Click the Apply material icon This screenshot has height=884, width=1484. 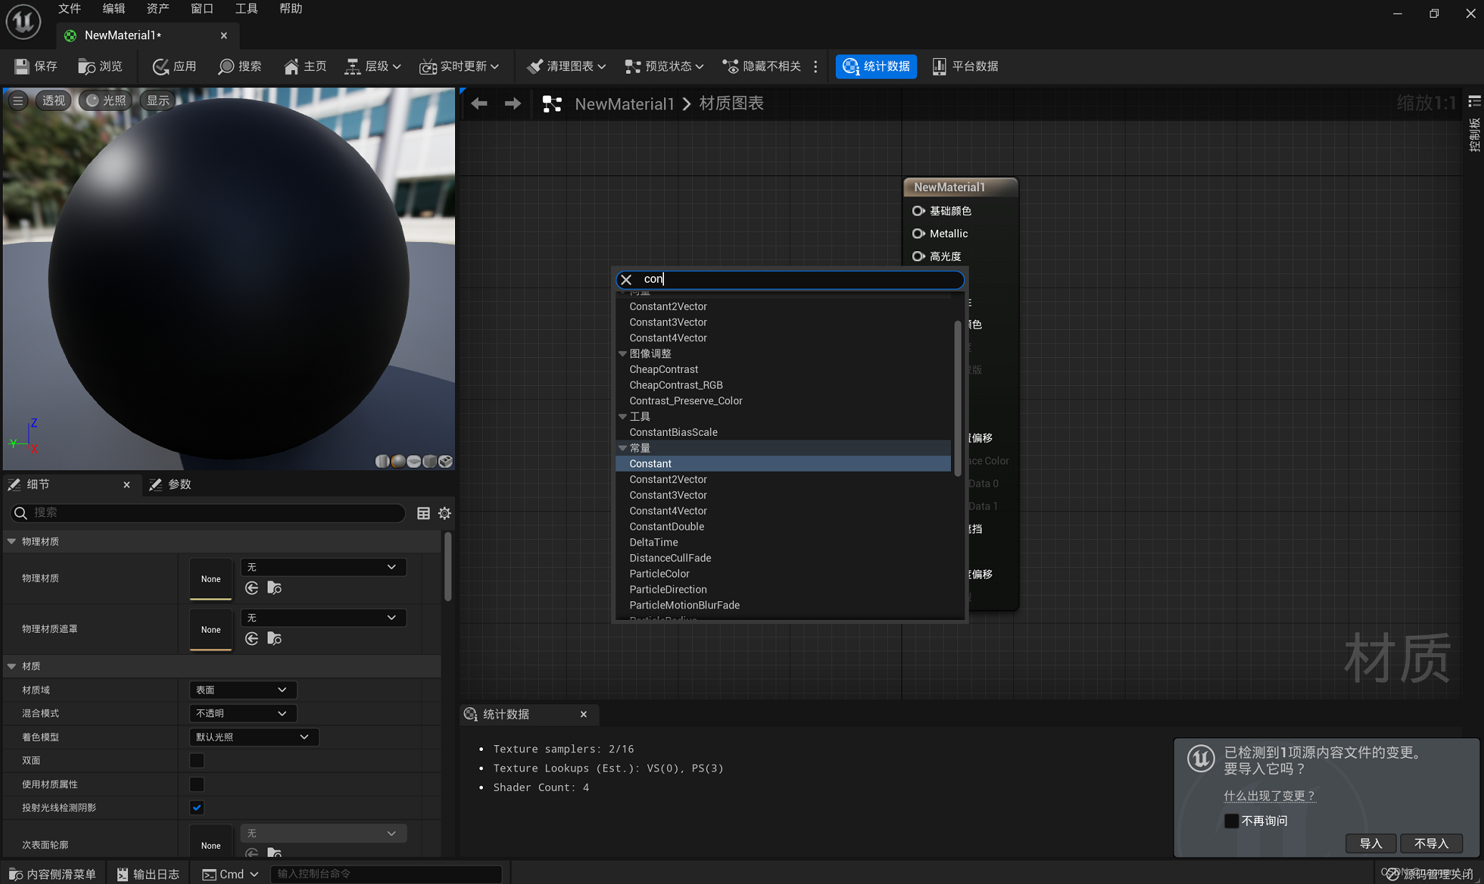click(160, 66)
